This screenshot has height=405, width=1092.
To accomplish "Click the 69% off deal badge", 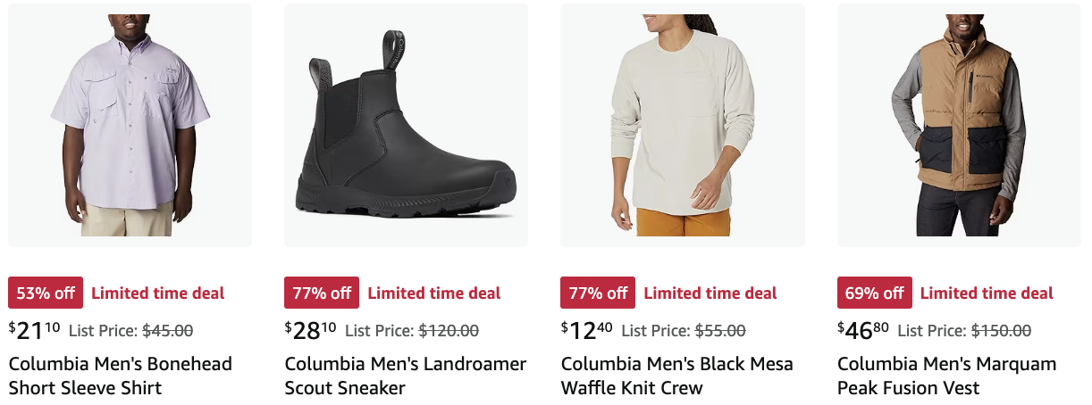I will coord(875,293).
